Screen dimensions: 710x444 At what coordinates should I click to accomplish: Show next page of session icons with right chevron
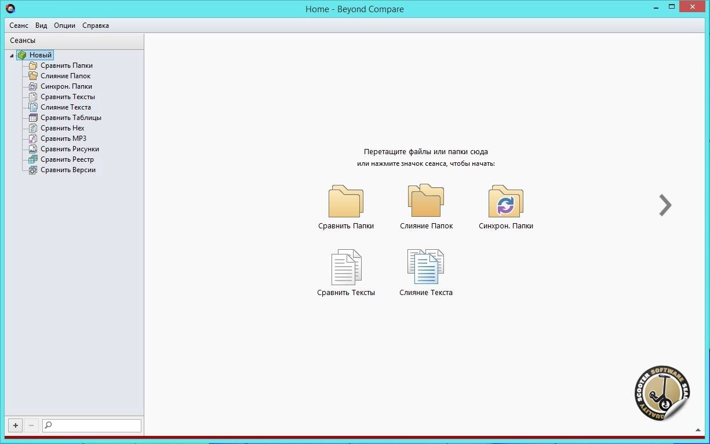tap(665, 205)
